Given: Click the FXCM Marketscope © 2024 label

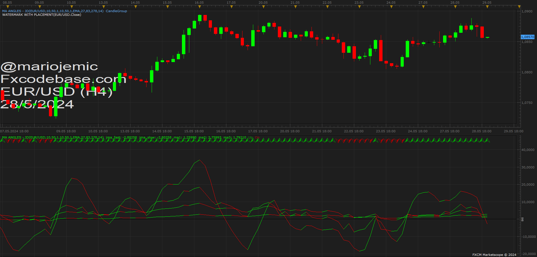Looking at the screenshot, I should [x=494, y=255].
